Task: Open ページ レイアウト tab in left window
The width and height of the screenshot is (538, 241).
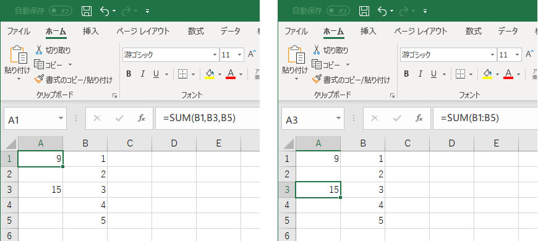Action: coord(143,32)
